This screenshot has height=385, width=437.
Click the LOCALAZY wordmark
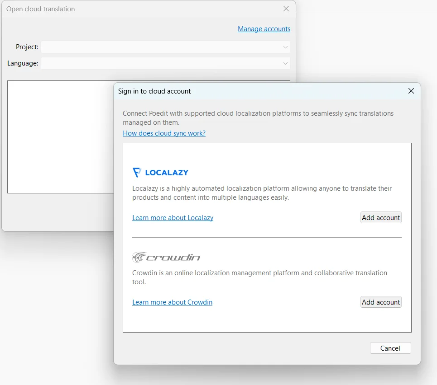coord(168,172)
